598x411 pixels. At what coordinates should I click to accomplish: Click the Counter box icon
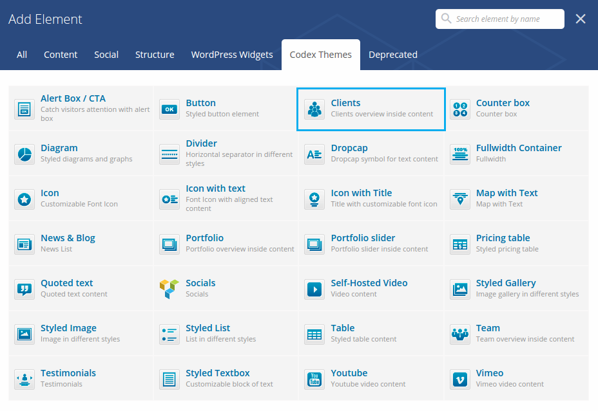(460, 109)
